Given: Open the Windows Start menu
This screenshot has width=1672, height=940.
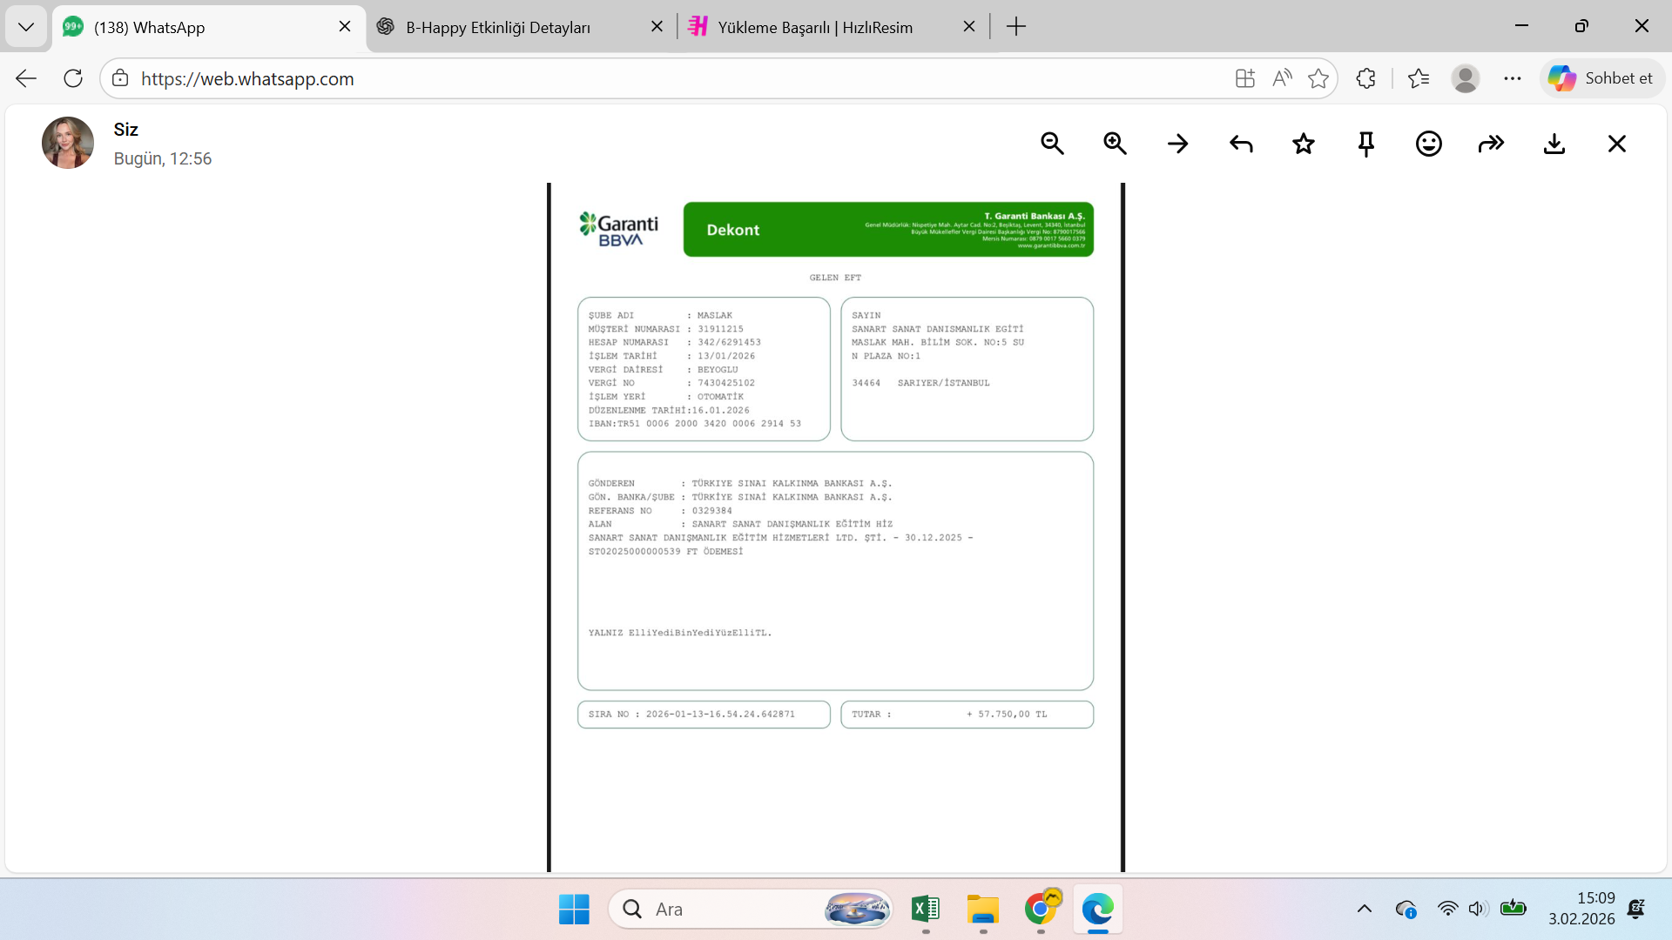Looking at the screenshot, I should 574,910.
